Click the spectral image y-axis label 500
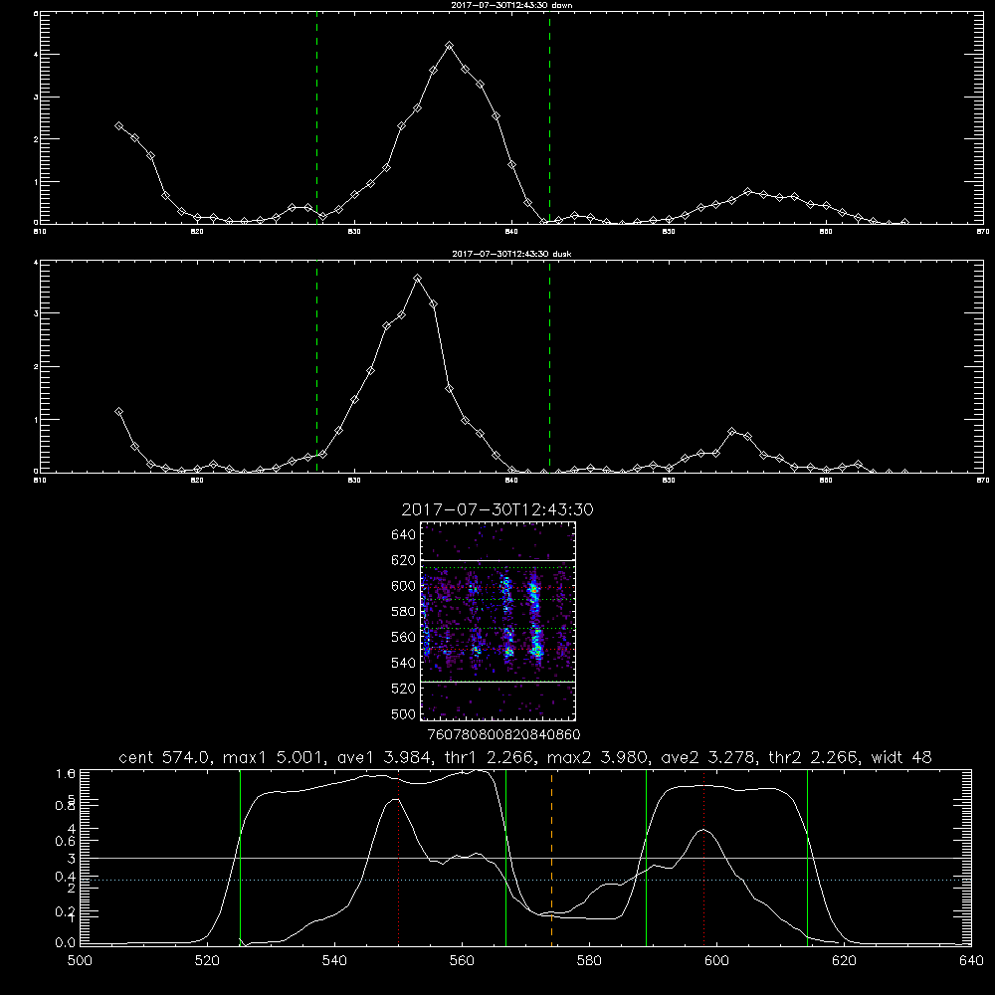Image resolution: width=995 pixels, height=995 pixels. pos(404,713)
